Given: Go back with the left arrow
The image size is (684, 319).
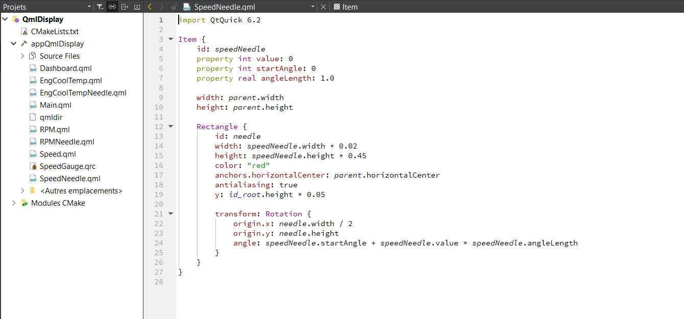Looking at the screenshot, I should coord(150,7).
